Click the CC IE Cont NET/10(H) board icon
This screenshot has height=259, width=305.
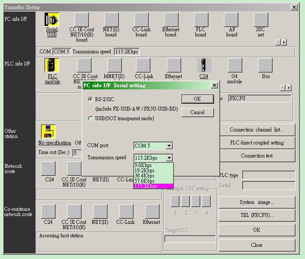click(81, 20)
